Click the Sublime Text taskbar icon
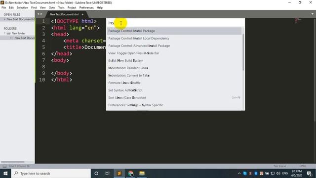316x178 pixels. [x=119, y=174]
